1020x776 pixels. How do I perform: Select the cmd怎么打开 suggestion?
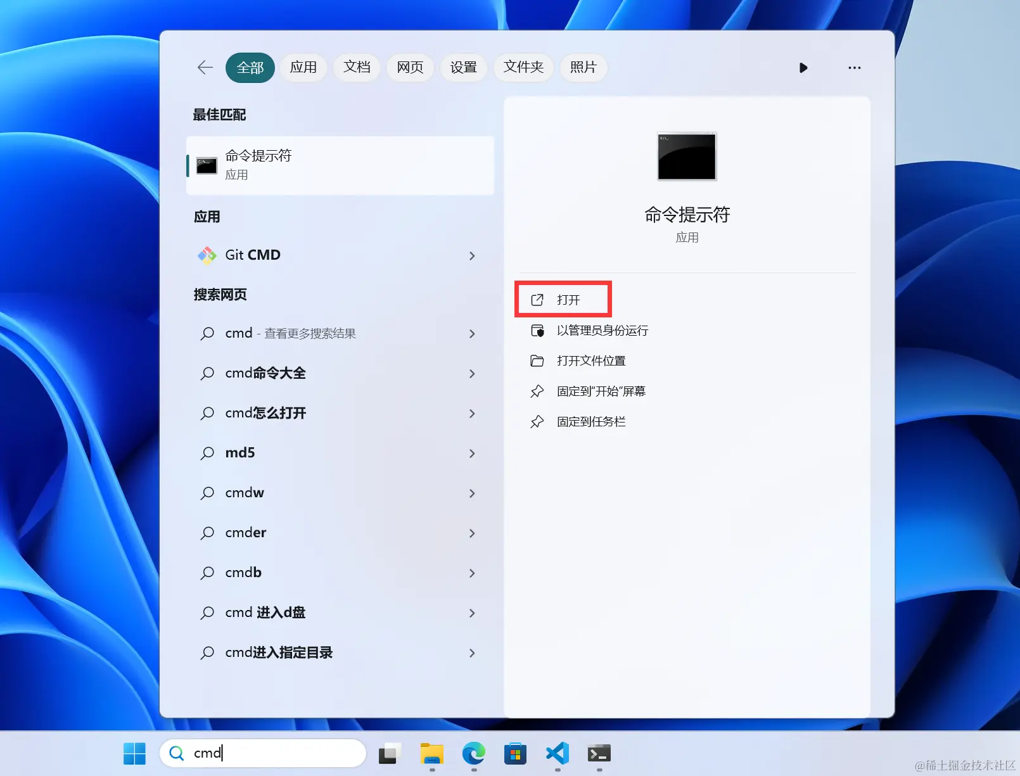tap(340, 413)
